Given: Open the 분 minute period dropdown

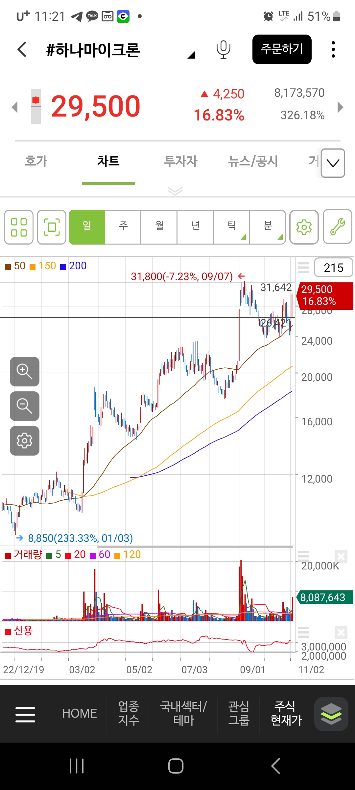Looking at the screenshot, I should (267, 227).
